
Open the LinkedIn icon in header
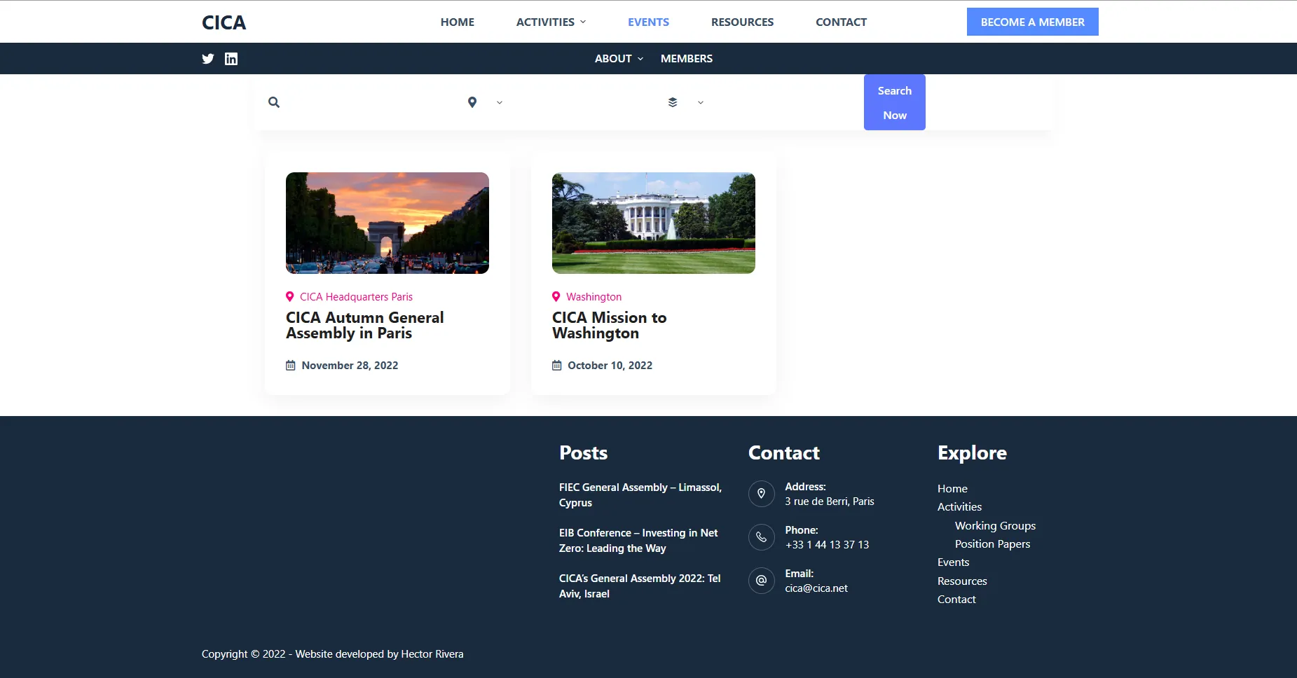click(231, 59)
